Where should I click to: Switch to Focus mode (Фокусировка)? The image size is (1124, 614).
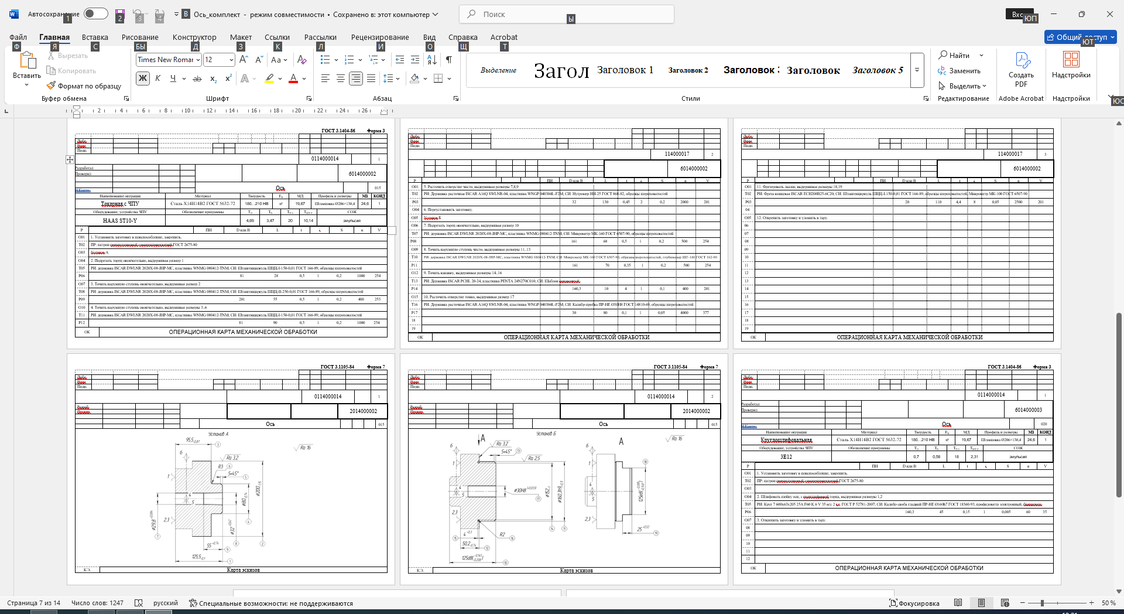[x=914, y=603]
